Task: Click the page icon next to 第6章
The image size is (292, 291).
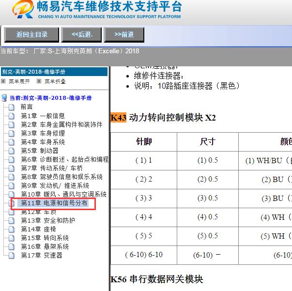Action: coord(12,160)
